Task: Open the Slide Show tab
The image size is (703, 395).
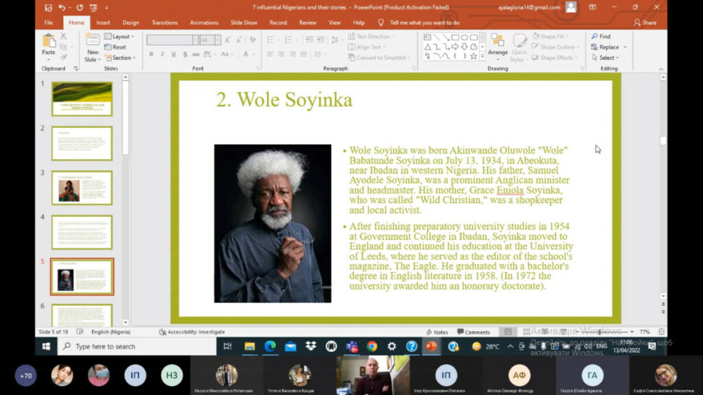Action: click(x=244, y=23)
